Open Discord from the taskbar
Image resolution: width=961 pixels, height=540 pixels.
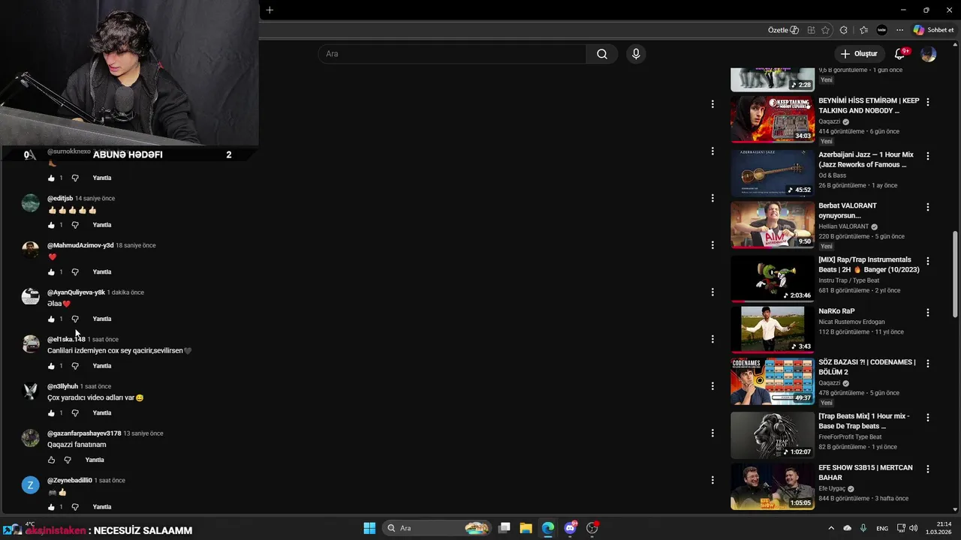pyautogui.click(x=570, y=528)
